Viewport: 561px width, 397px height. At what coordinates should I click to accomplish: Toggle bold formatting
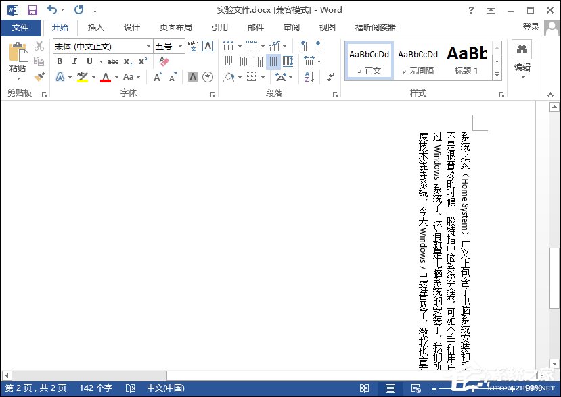click(60, 61)
